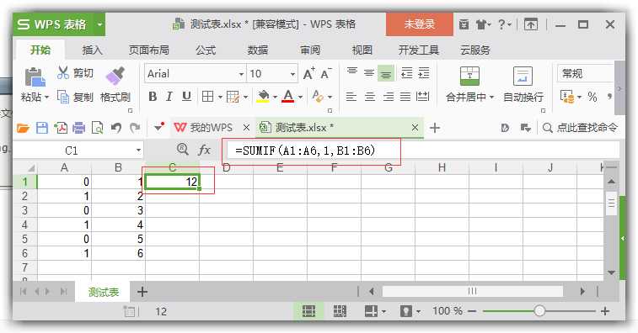Click the Paste icon
The image size is (638, 333).
coord(35,77)
